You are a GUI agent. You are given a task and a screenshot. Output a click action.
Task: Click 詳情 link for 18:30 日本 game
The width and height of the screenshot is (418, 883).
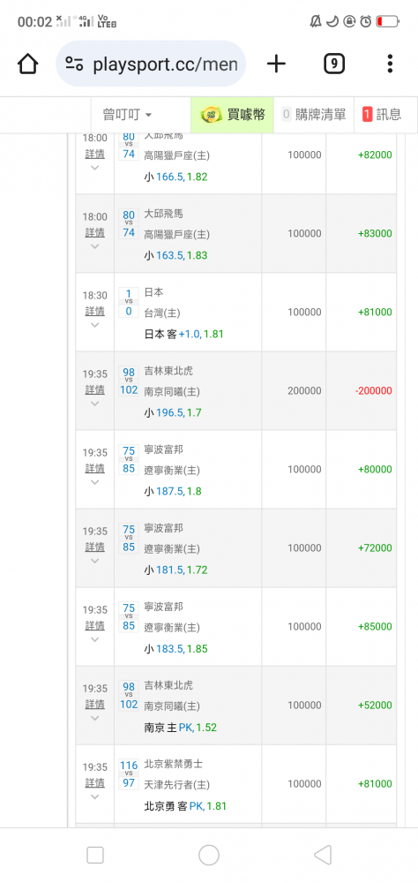94,311
